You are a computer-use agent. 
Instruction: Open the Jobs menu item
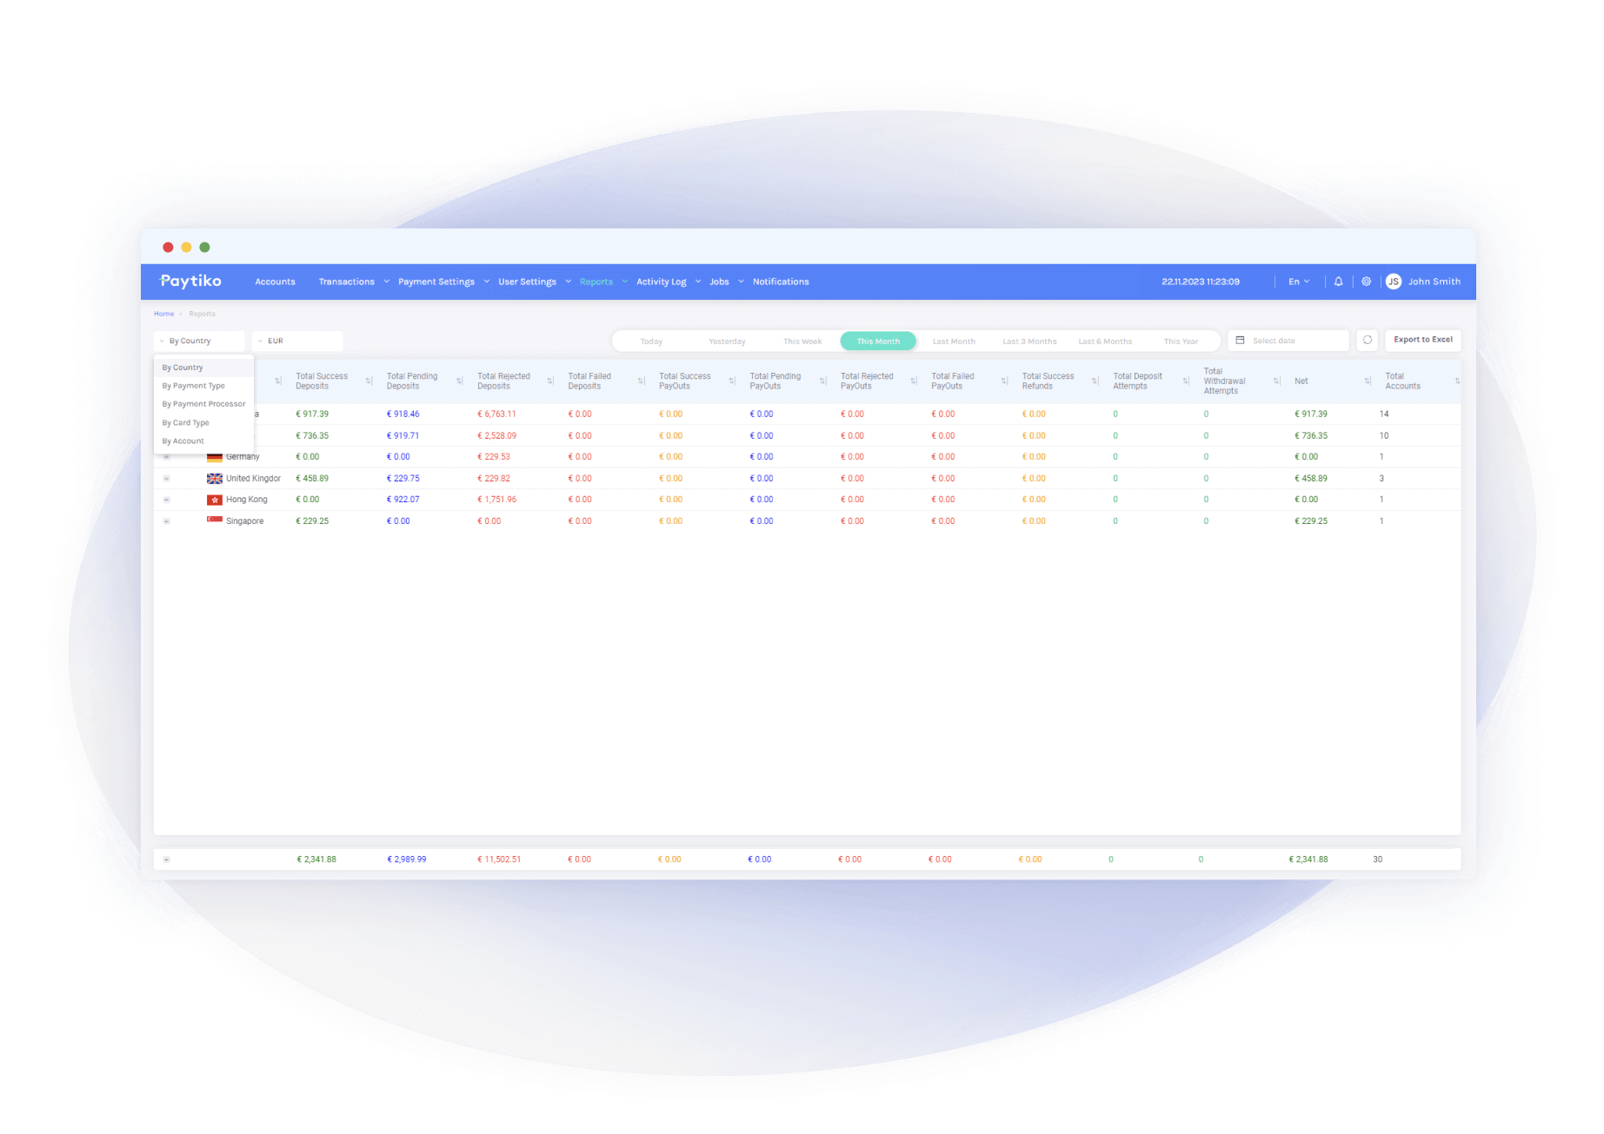(719, 282)
